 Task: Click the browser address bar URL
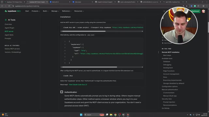click(x=27, y=6)
